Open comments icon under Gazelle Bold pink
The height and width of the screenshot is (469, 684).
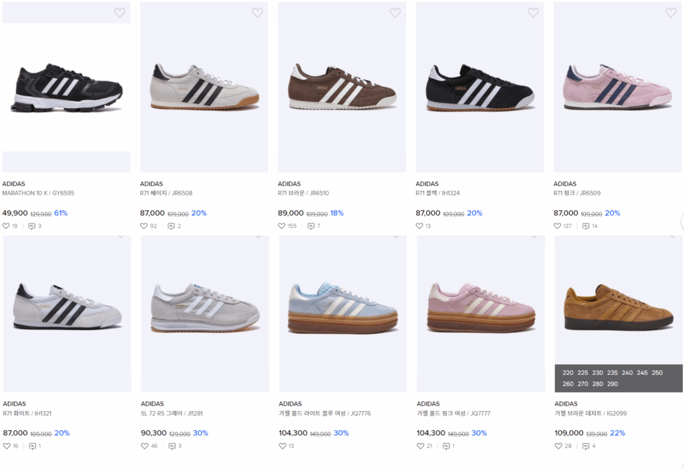446,446
